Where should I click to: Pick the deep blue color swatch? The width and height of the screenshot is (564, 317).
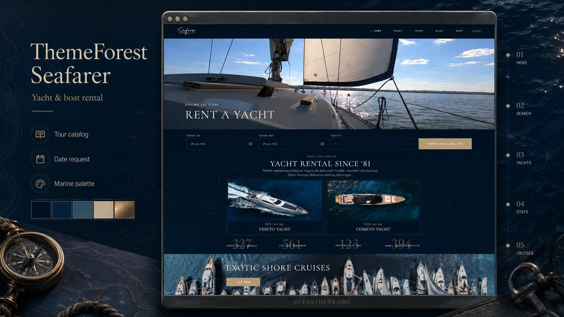point(62,210)
